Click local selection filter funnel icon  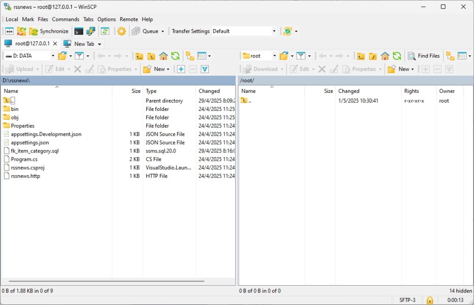tap(205, 69)
